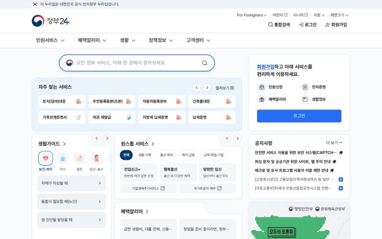Select the 지방세 납세증명 service card

[162, 117]
